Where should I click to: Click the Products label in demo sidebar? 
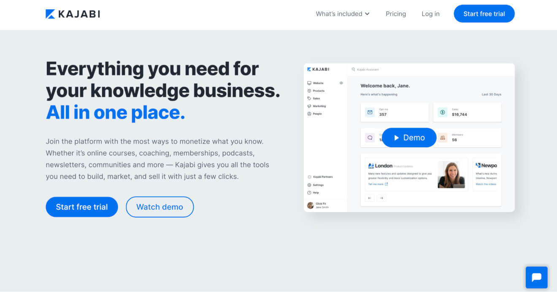pyautogui.click(x=319, y=91)
